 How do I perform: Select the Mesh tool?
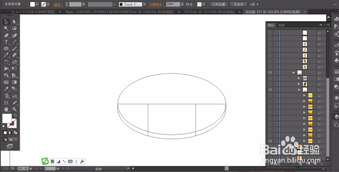(6, 82)
